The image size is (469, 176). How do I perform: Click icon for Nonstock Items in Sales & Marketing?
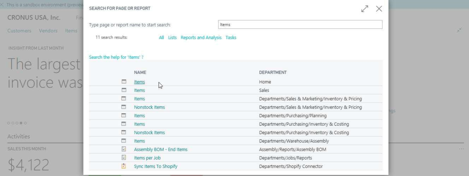pos(124,107)
